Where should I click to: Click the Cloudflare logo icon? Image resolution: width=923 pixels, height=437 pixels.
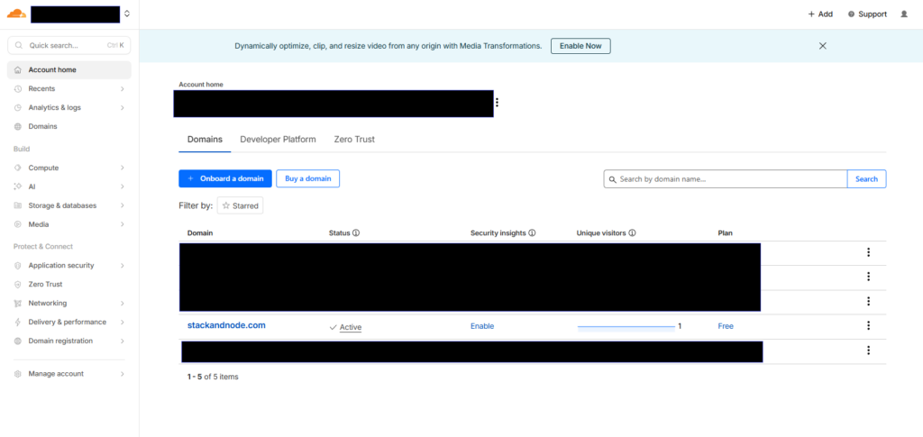point(16,14)
